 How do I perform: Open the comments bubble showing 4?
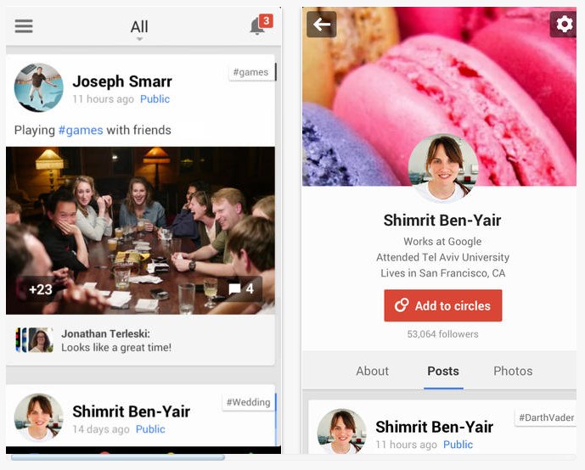pos(242,288)
